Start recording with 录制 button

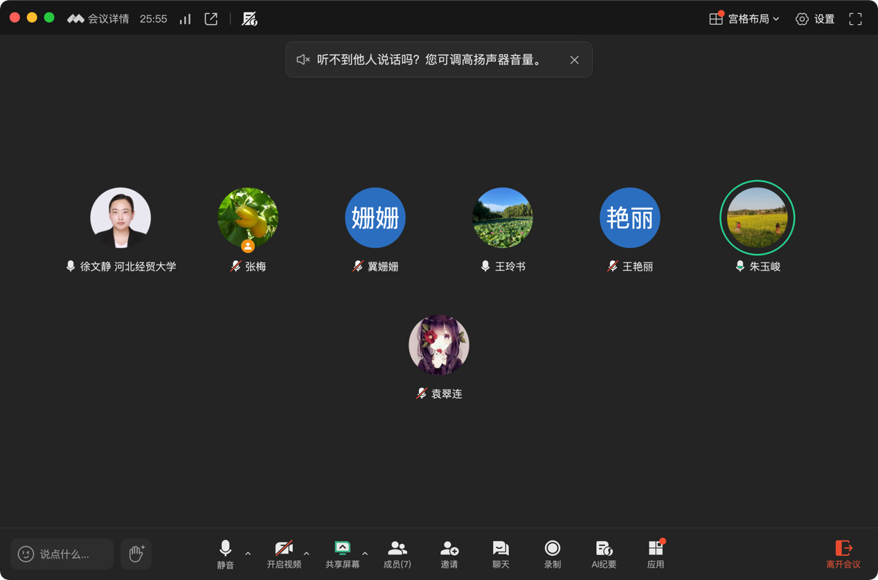click(x=552, y=554)
